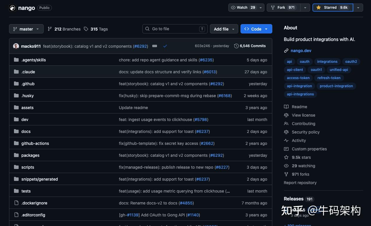Open the green Code dropdown button

pyautogui.click(x=256, y=29)
